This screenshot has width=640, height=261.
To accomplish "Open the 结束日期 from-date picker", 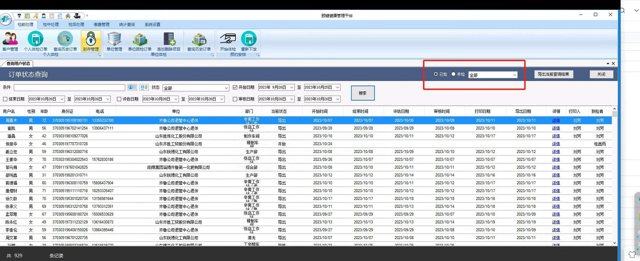I will [x=47, y=99].
